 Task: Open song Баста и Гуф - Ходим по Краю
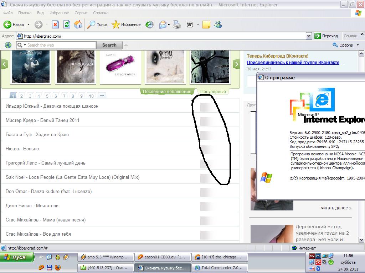(x=37, y=134)
